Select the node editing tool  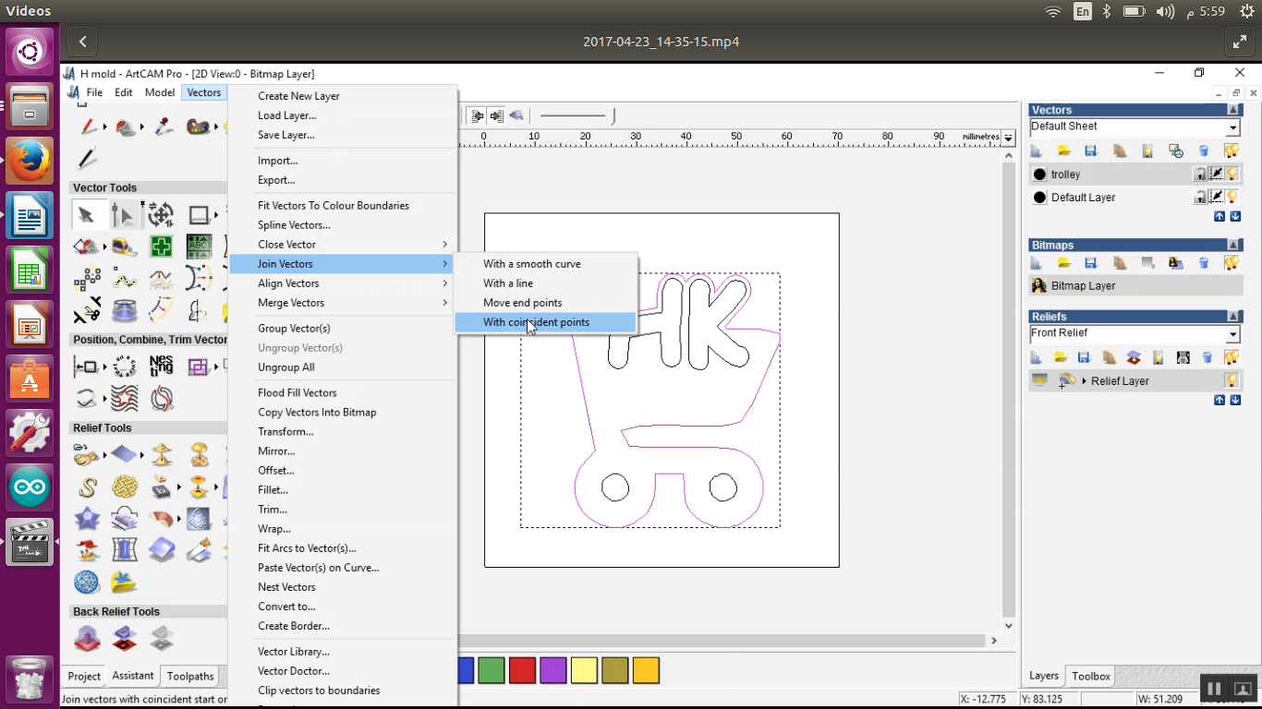point(123,215)
